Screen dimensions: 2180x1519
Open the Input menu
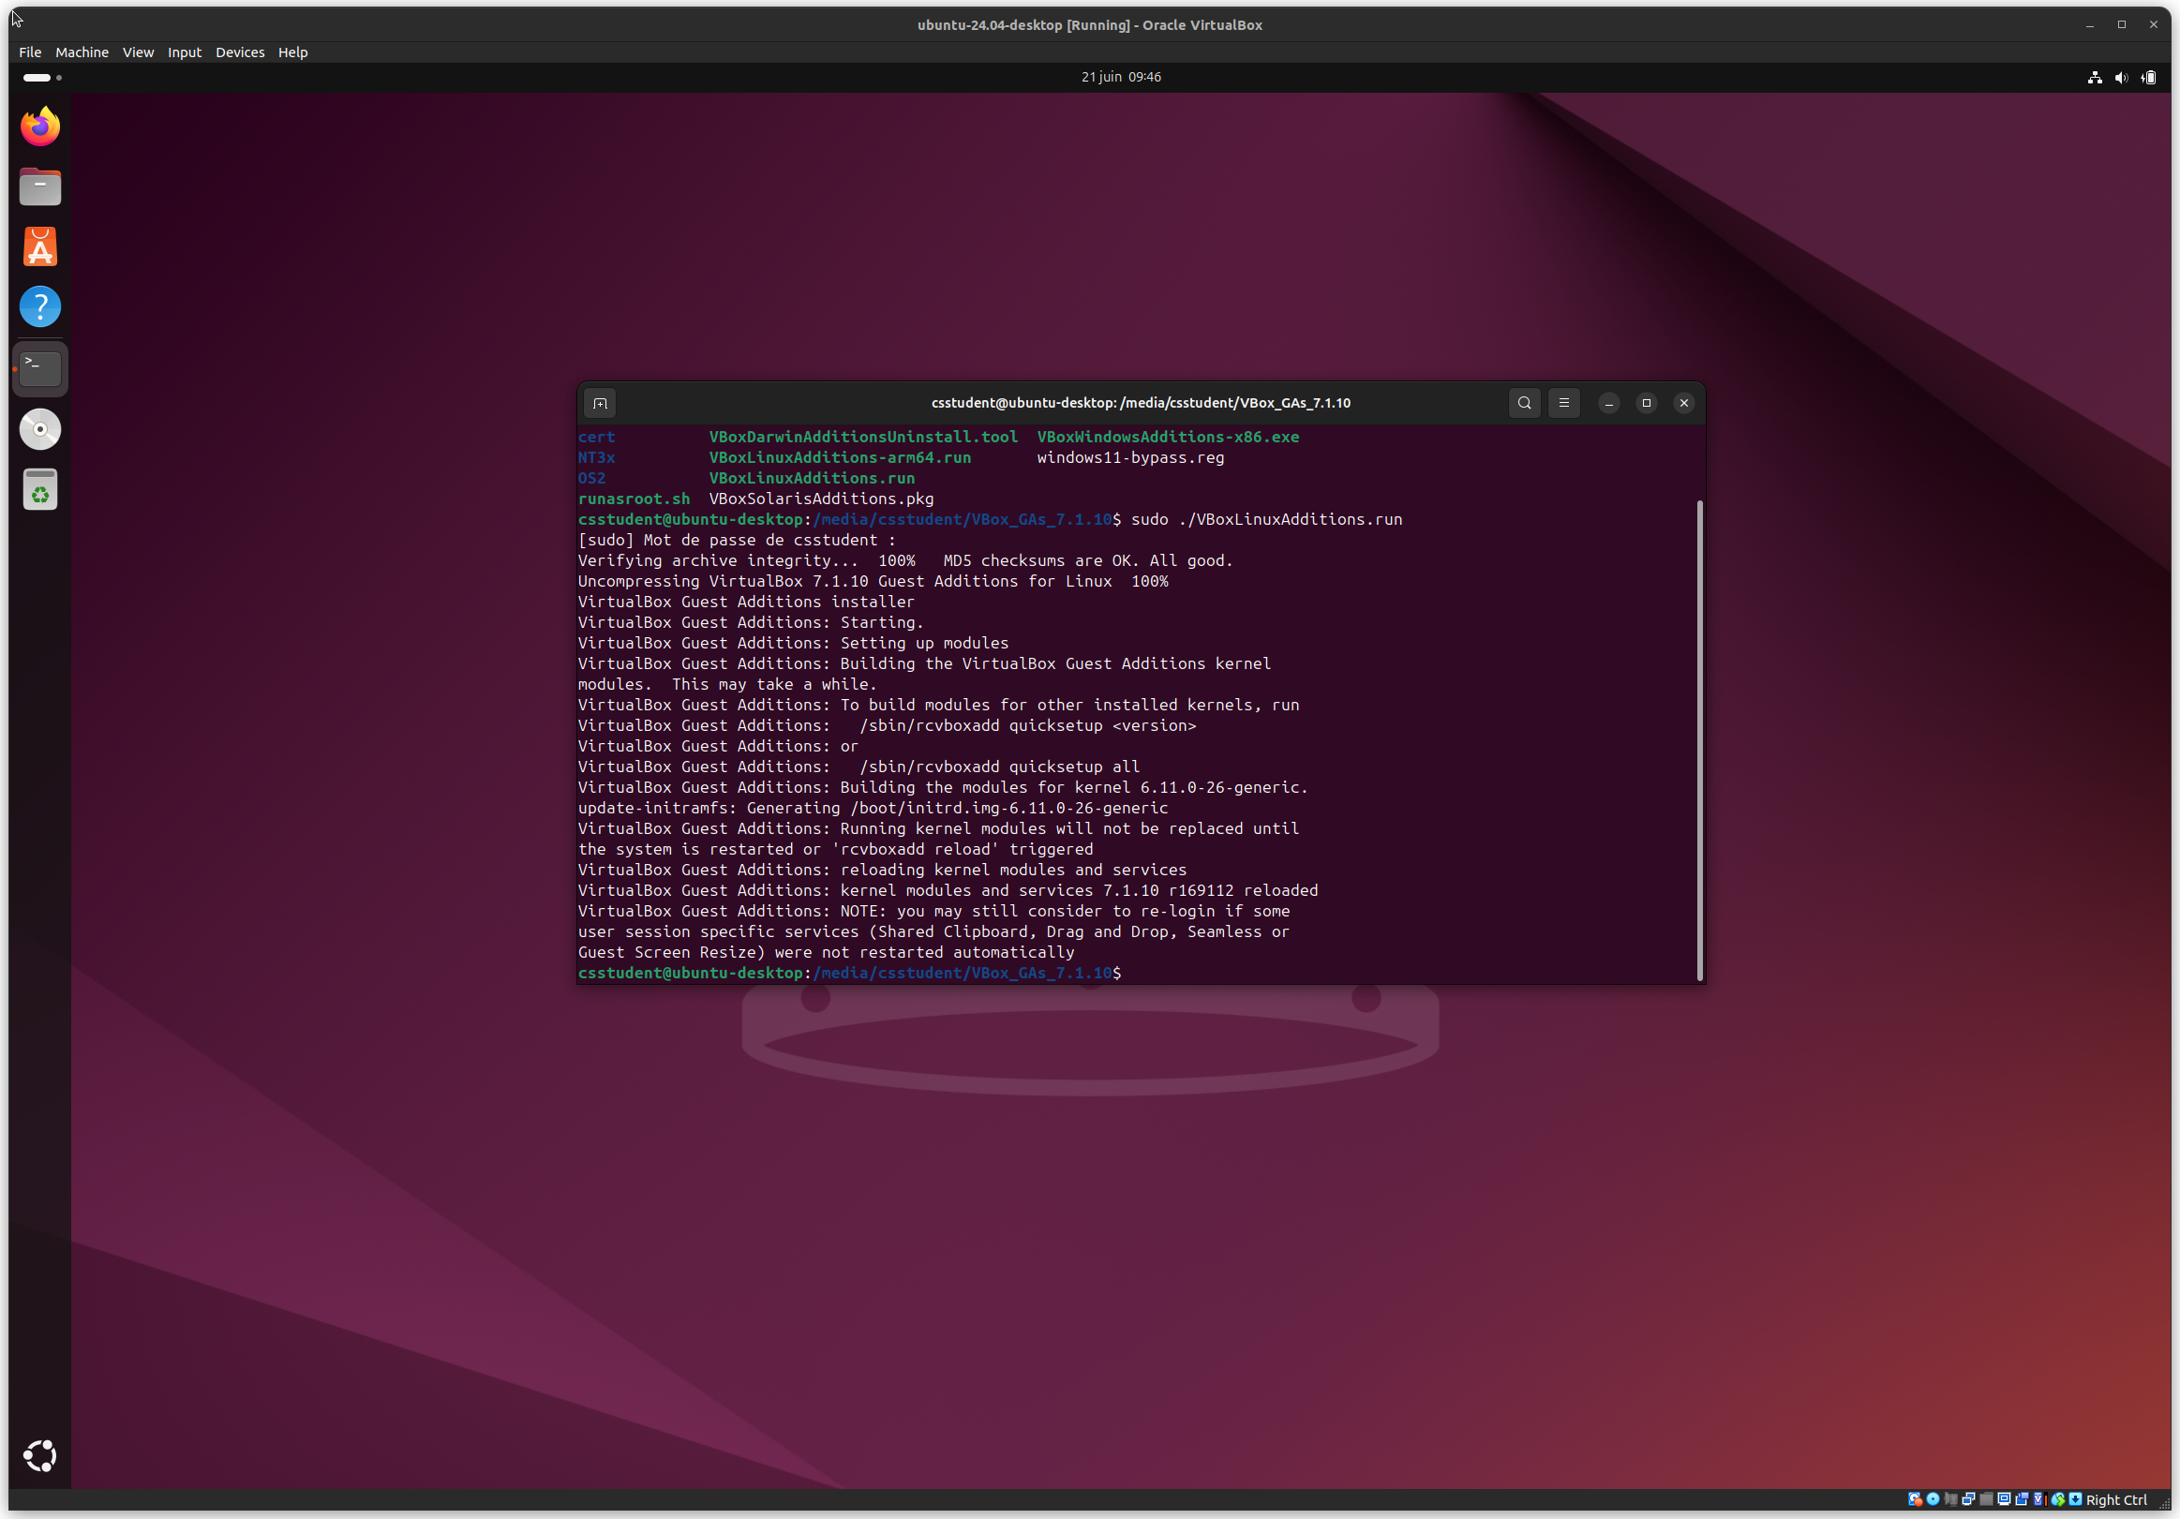tap(185, 52)
